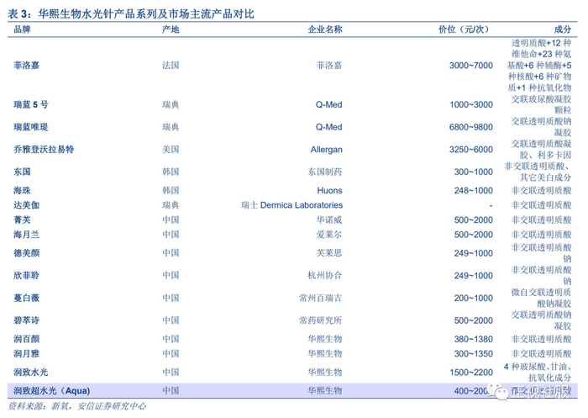588x418 pixels.
Task: Select brand cell '东国' in first column
Action: 22,172
